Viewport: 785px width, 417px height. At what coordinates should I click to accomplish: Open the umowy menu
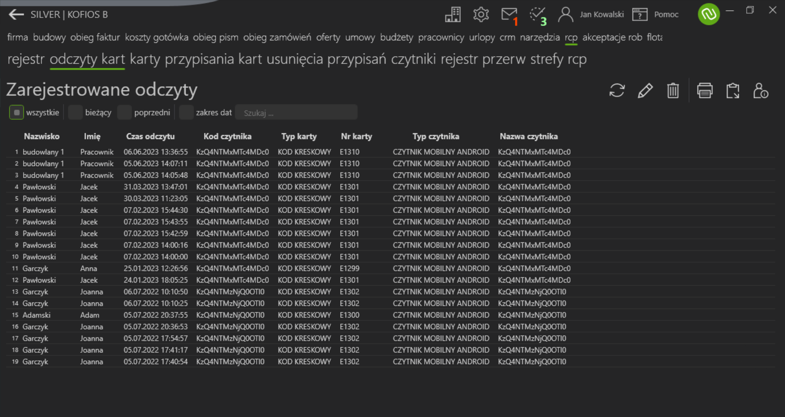360,37
